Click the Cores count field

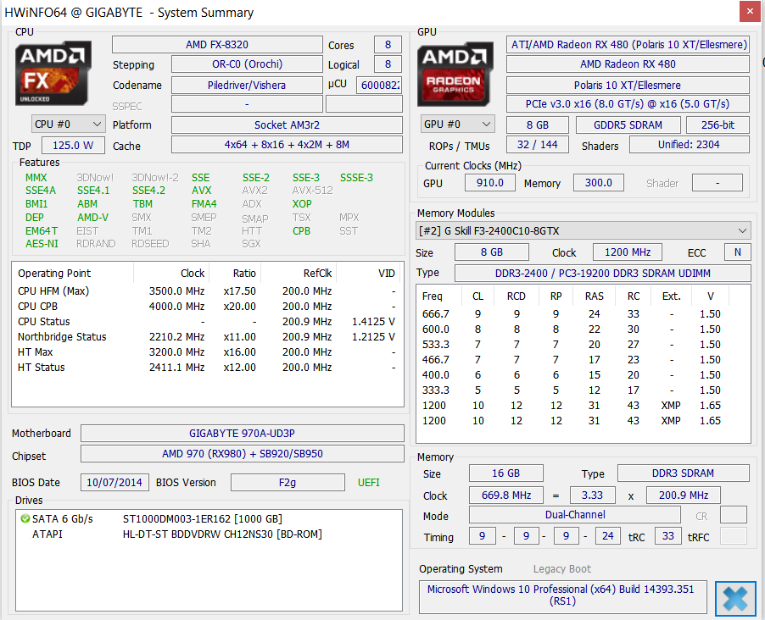click(388, 45)
